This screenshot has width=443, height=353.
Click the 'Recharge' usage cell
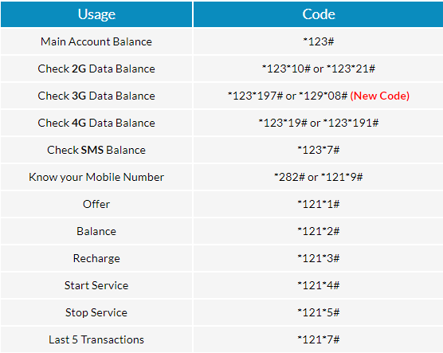click(96, 258)
